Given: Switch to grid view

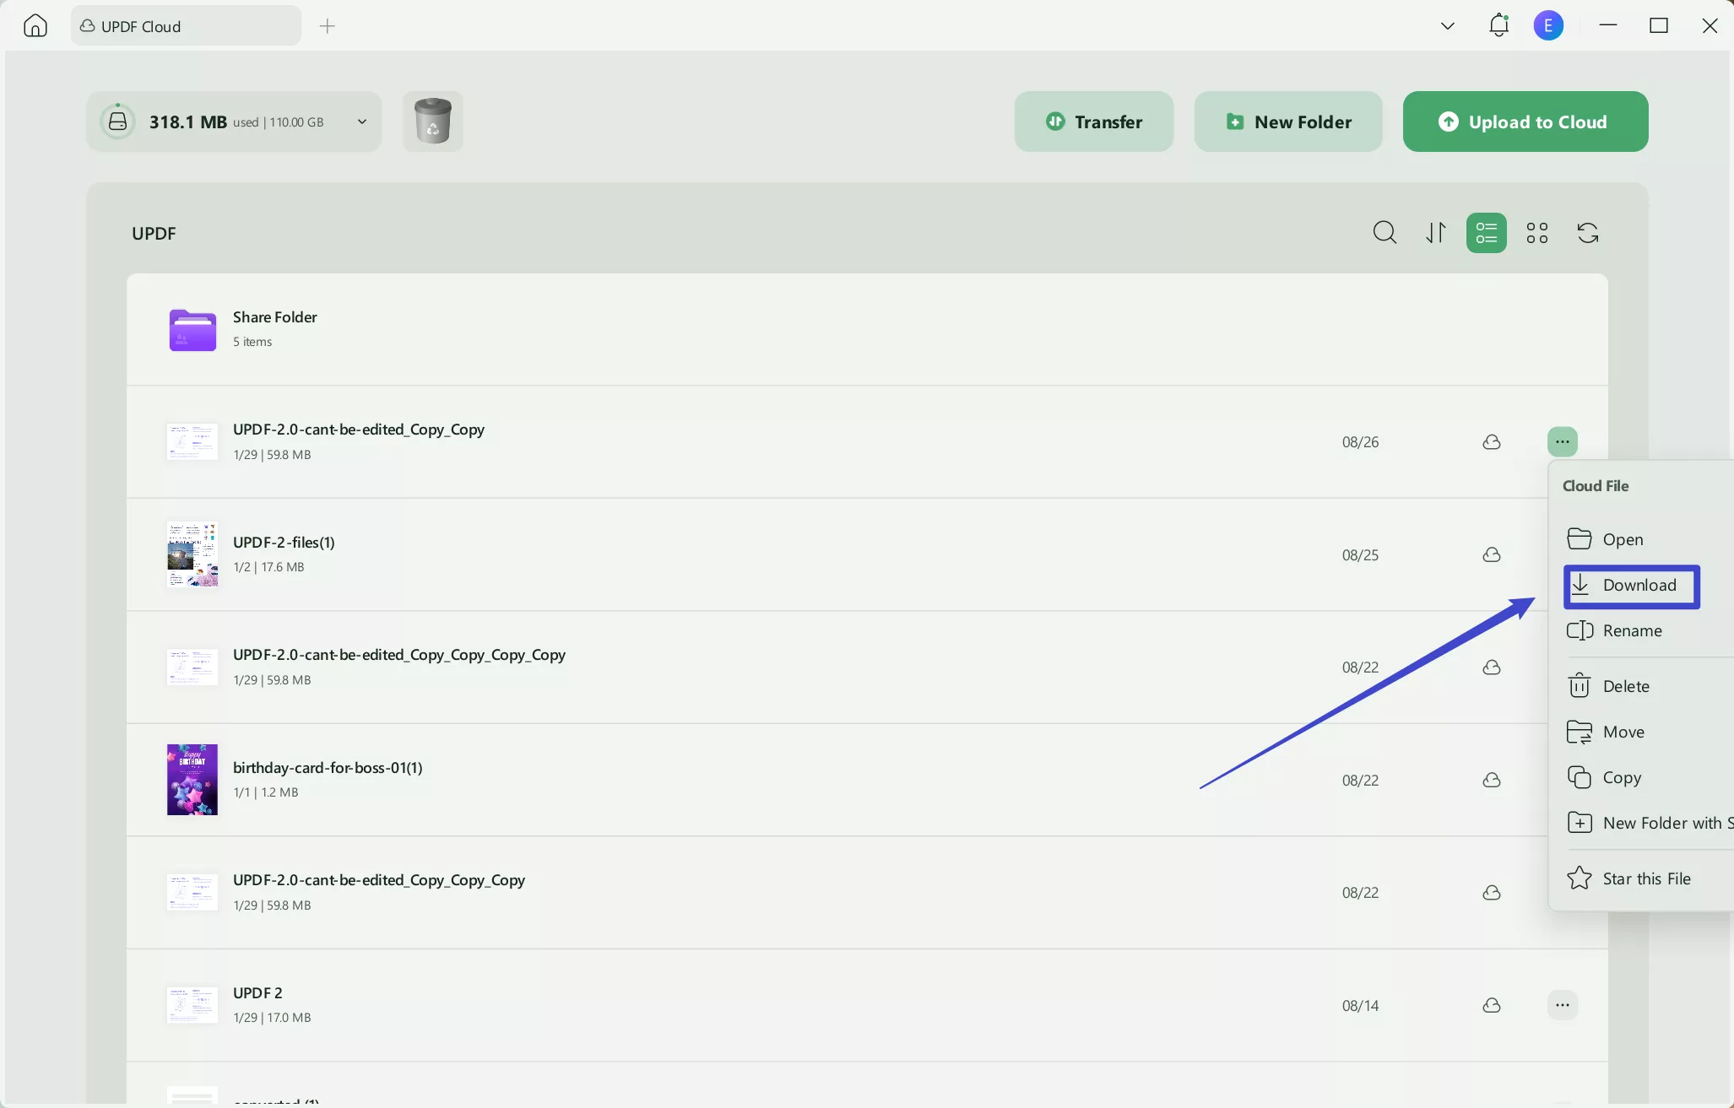Looking at the screenshot, I should (x=1536, y=232).
